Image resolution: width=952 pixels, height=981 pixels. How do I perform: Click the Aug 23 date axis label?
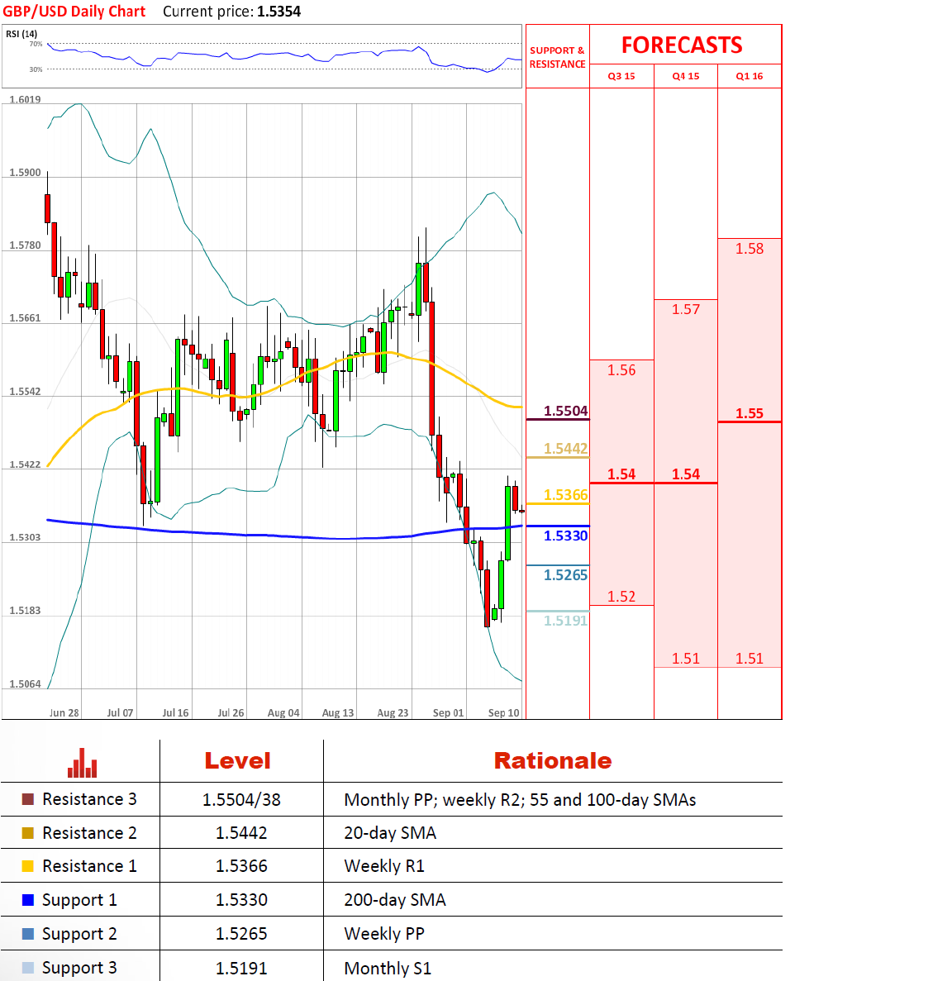[x=393, y=712]
